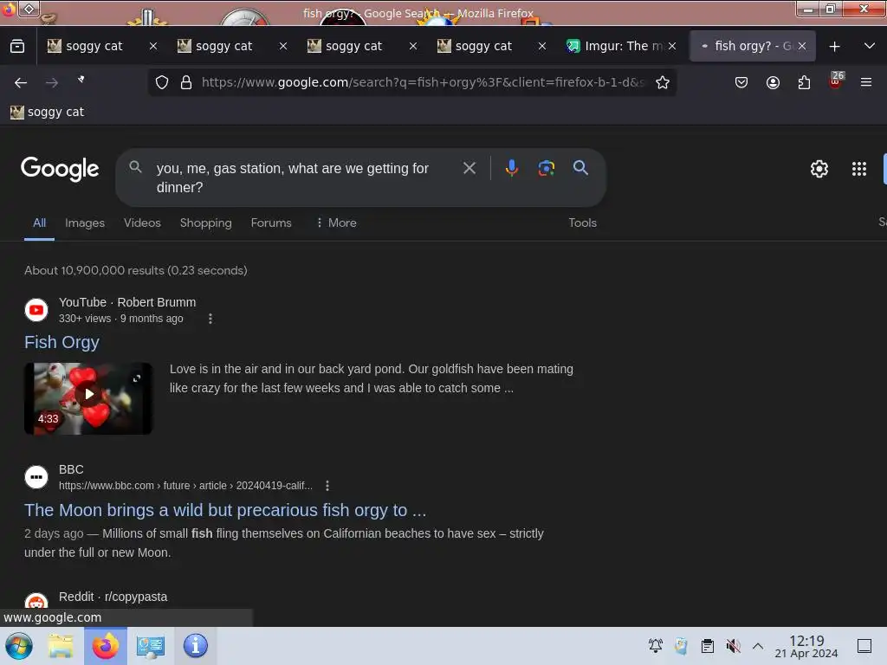Screen dimensions: 887x665
Task: Click the blue search magnifier button
Action: click(x=580, y=167)
